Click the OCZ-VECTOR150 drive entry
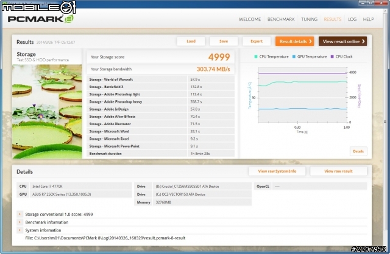390x254 pixels. (180, 194)
